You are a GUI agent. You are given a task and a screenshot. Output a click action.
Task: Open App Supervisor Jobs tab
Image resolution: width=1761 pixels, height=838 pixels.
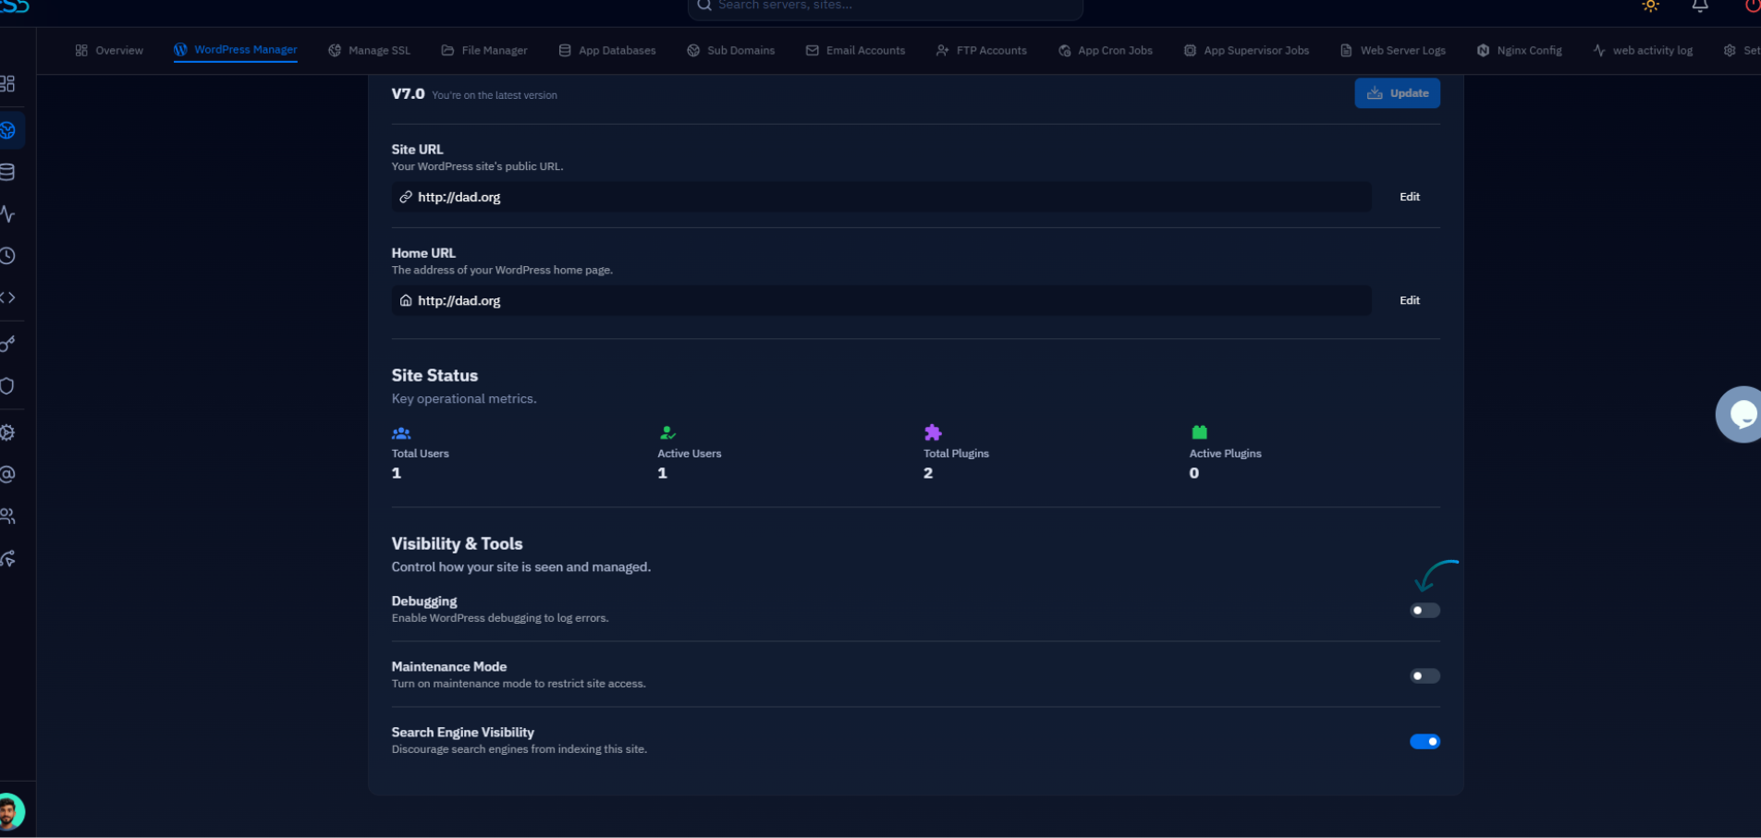click(1246, 51)
